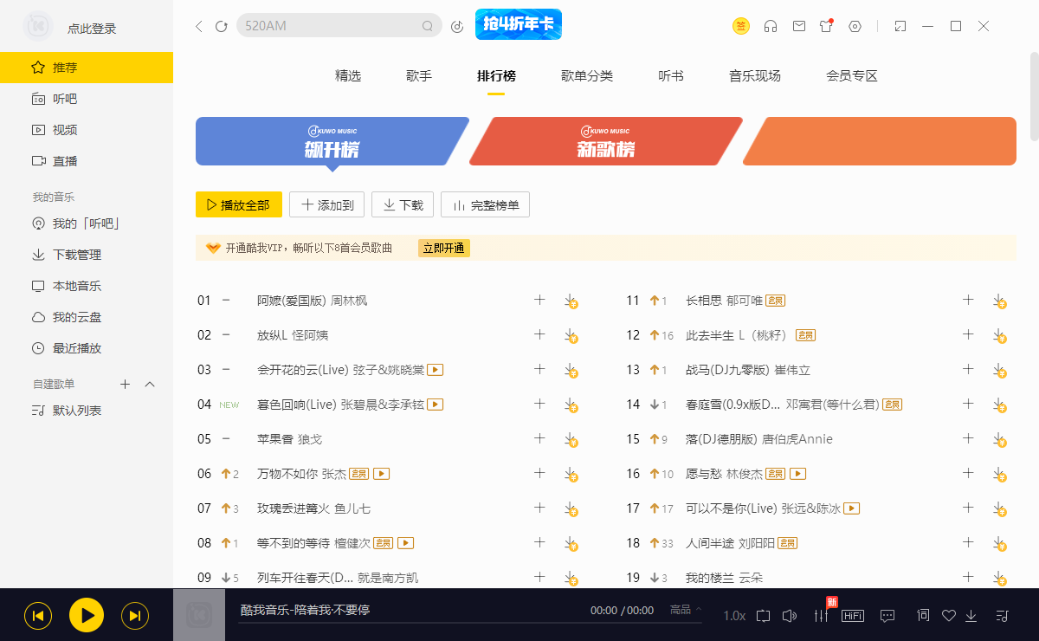Open the 完整榜单 button
Screen dimensions: 1039x641
(485, 204)
